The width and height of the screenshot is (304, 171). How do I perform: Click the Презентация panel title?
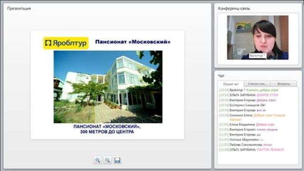coord(19,9)
